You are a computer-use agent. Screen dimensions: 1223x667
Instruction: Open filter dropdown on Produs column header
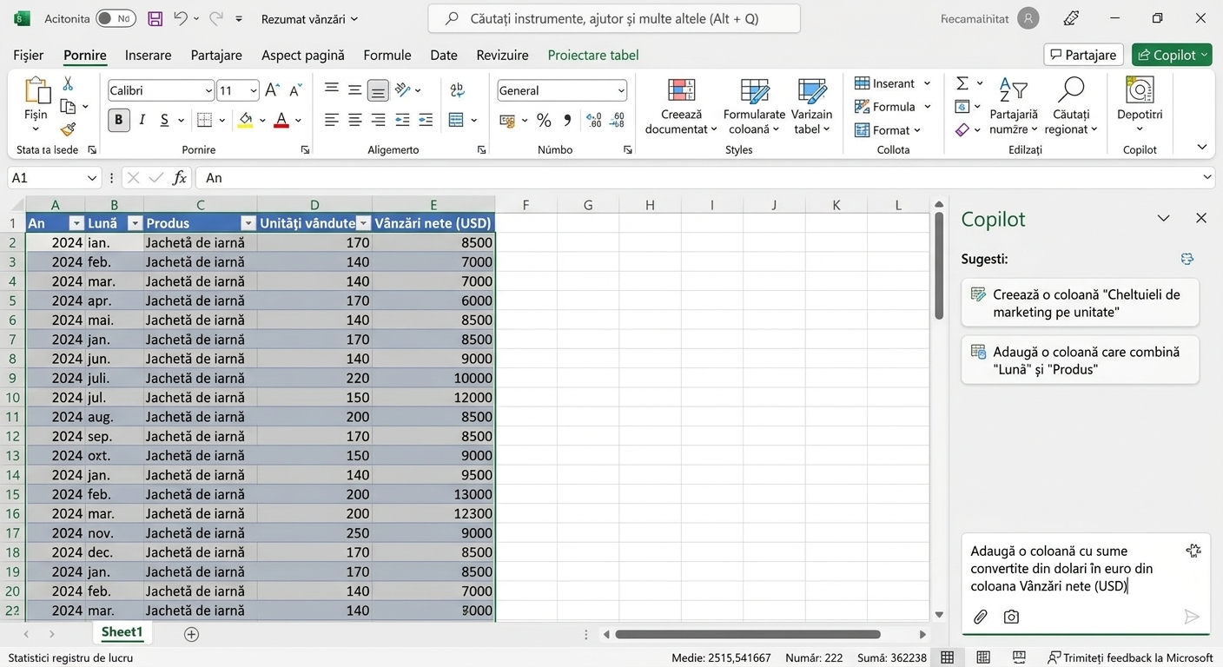(248, 223)
